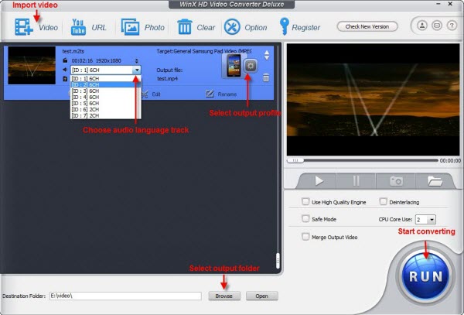Screen dimensions: 464x315
Task: Toggle the Deinterlacing checkbox
Action: (x=383, y=201)
